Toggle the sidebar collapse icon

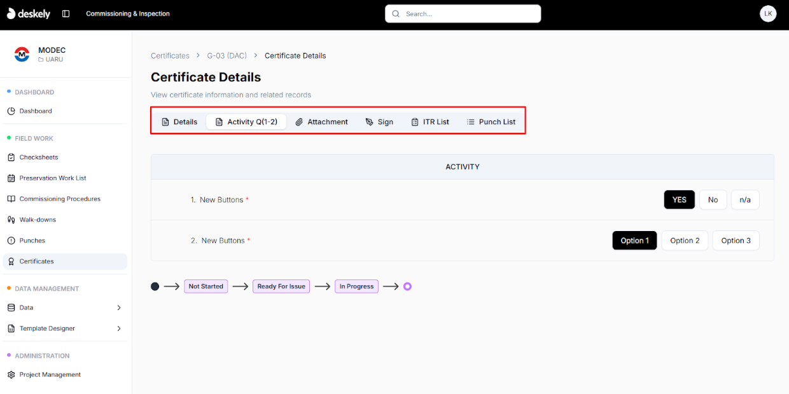click(66, 14)
